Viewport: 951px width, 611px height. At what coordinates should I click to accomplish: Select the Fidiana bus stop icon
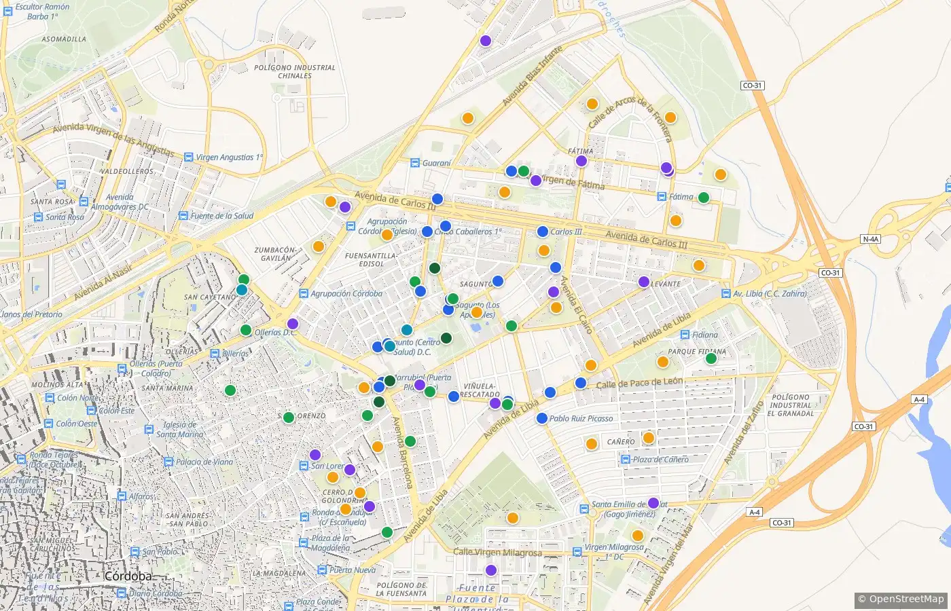pos(684,335)
